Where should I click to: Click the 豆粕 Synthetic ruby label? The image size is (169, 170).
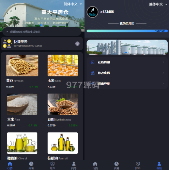tap(59, 119)
